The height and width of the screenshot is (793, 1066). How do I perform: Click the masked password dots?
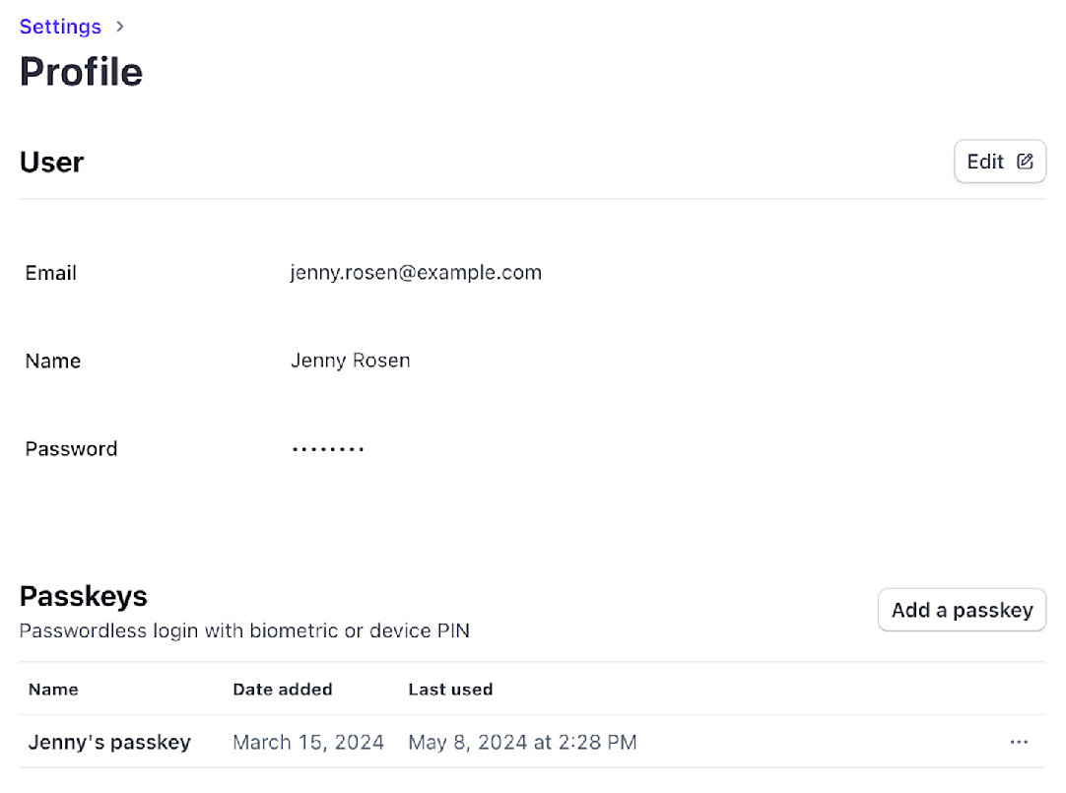(328, 449)
